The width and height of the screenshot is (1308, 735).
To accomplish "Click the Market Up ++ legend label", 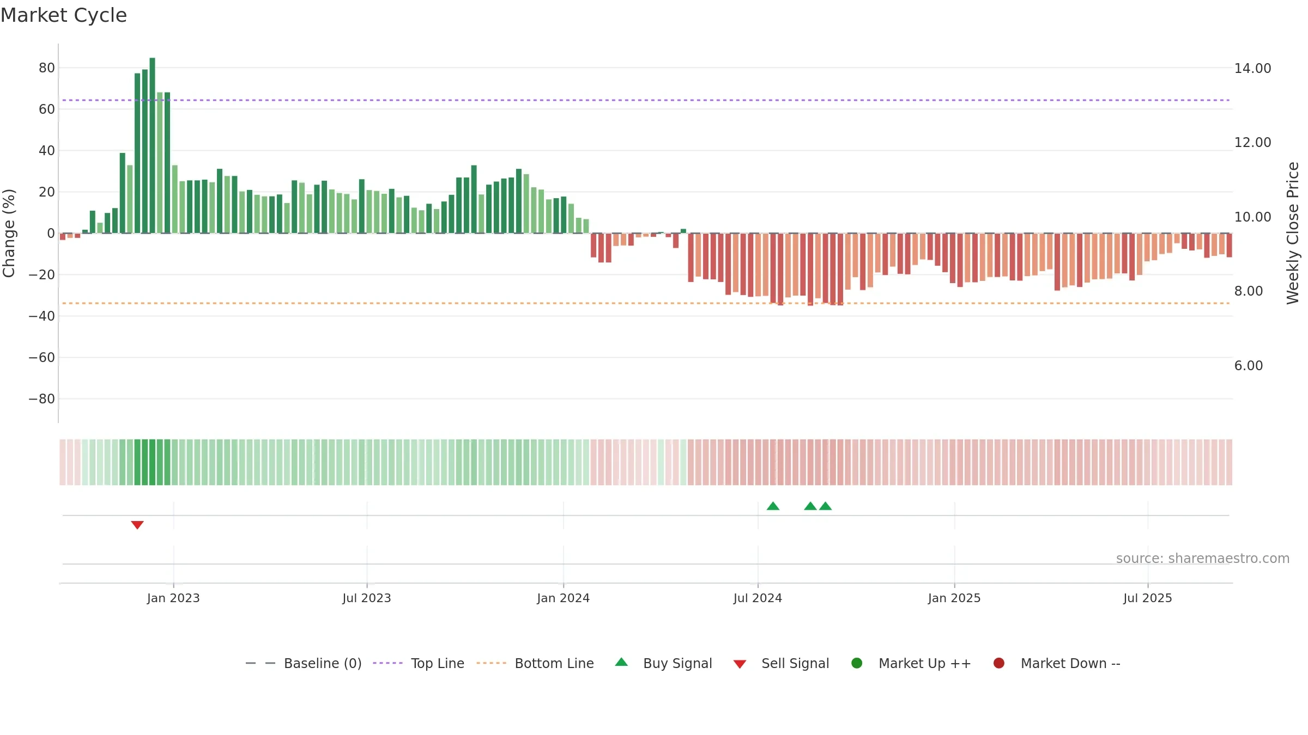I will click(x=925, y=663).
